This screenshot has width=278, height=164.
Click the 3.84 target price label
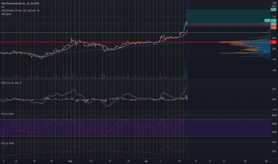pyautogui.click(x=274, y=10)
